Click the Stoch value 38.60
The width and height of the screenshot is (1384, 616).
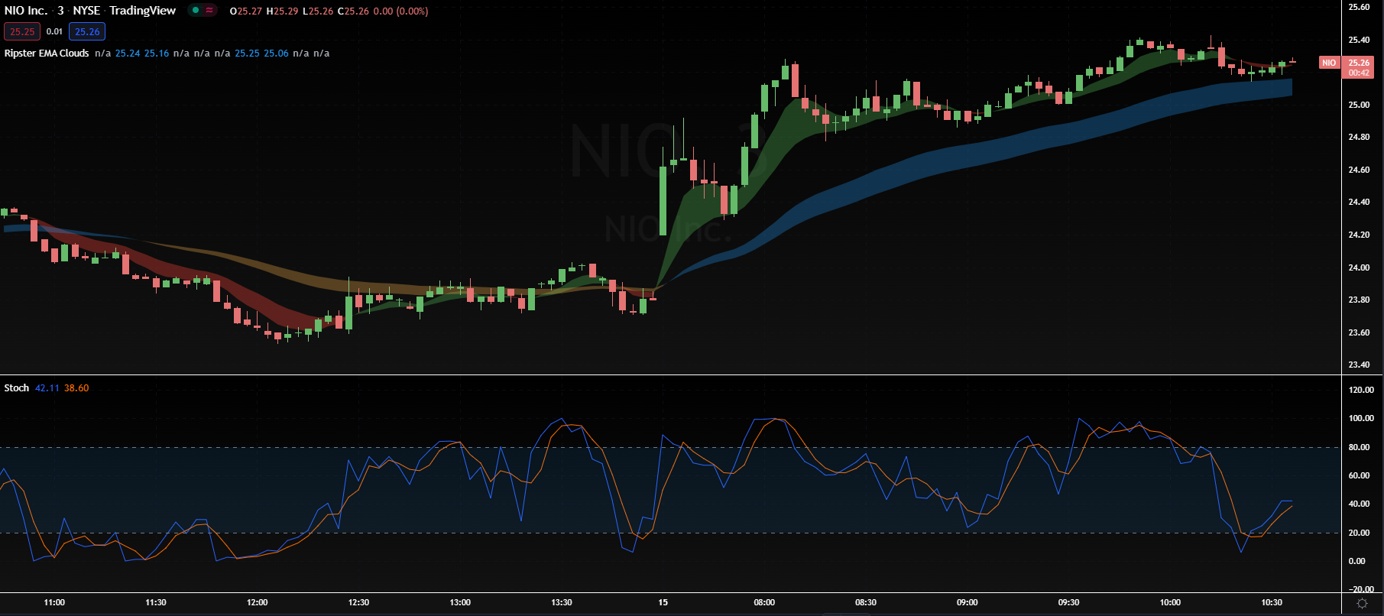(76, 388)
